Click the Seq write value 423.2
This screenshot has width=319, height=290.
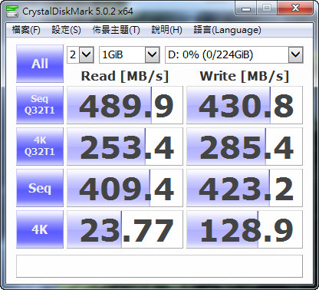(245, 188)
